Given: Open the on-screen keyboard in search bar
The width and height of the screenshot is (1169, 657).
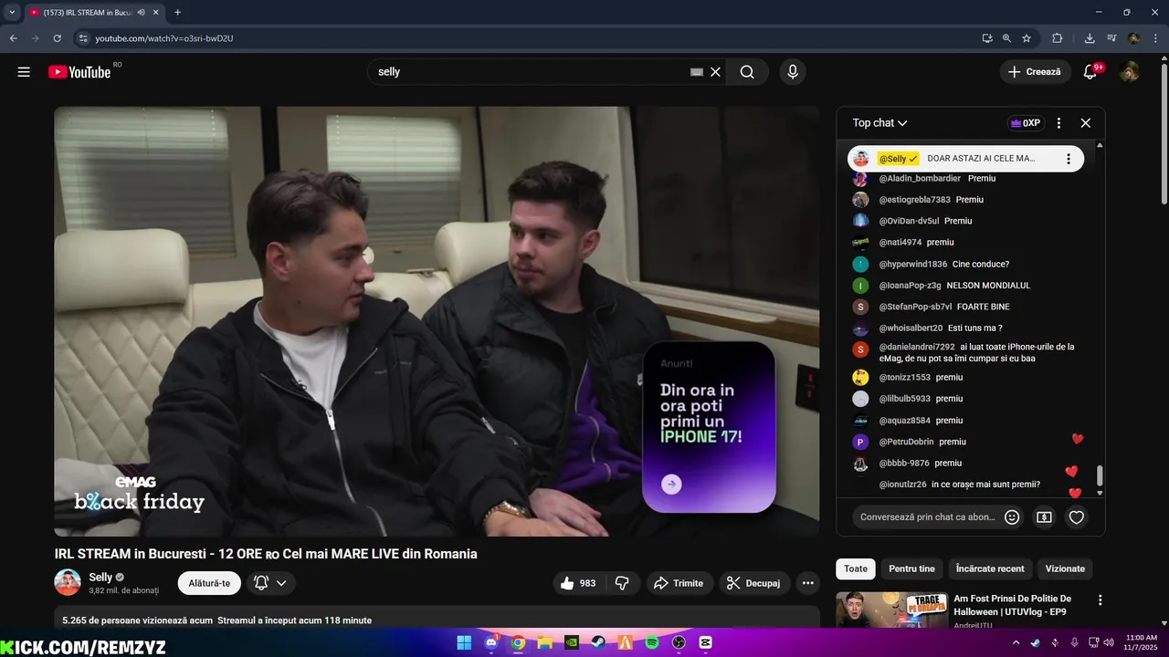Looking at the screenshot, I should [x=697, y=72].
